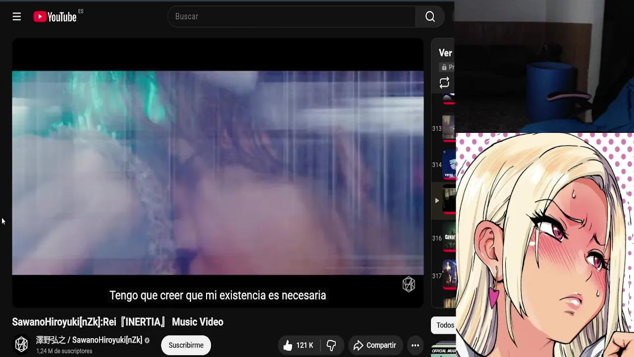Click the video player to pause

[x=218, y=173]
